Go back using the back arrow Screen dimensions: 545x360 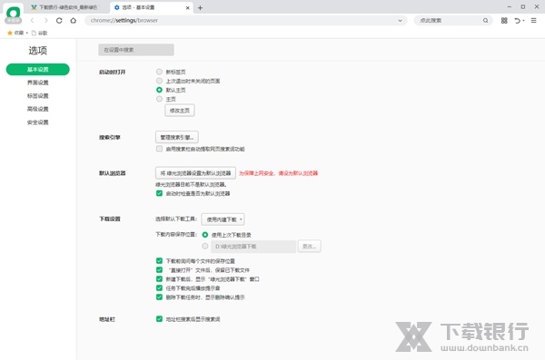point(32,21)
